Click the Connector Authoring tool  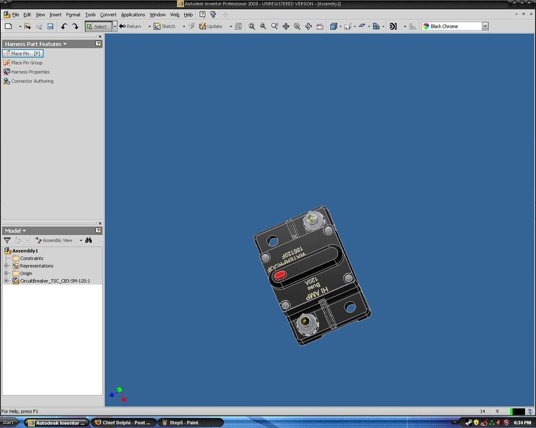click(x=28, y=81)
